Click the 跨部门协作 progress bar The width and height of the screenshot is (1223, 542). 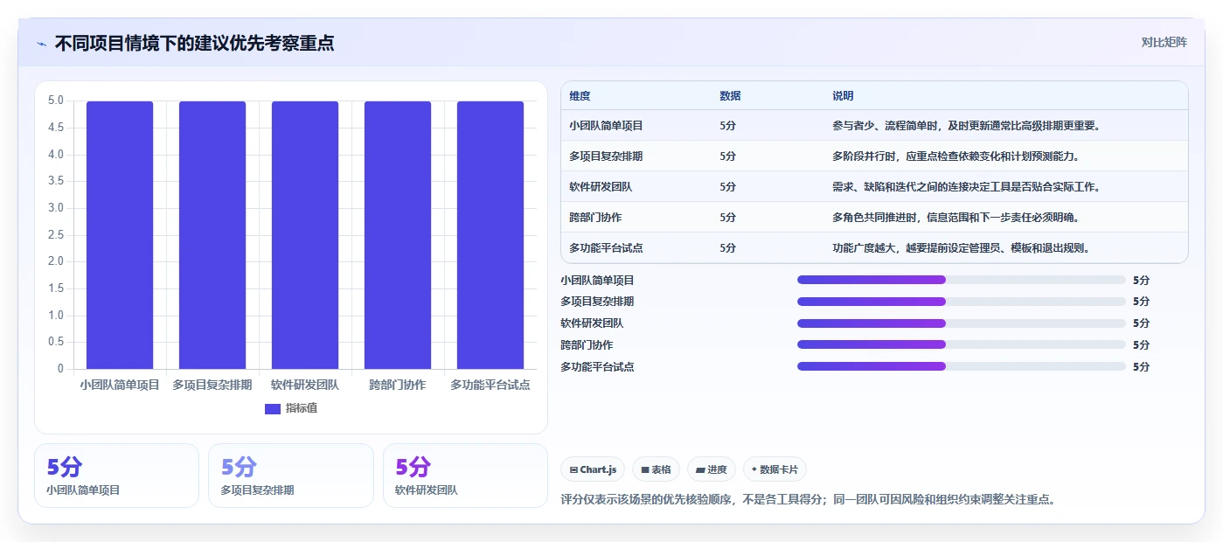click(x=962, y=345)
